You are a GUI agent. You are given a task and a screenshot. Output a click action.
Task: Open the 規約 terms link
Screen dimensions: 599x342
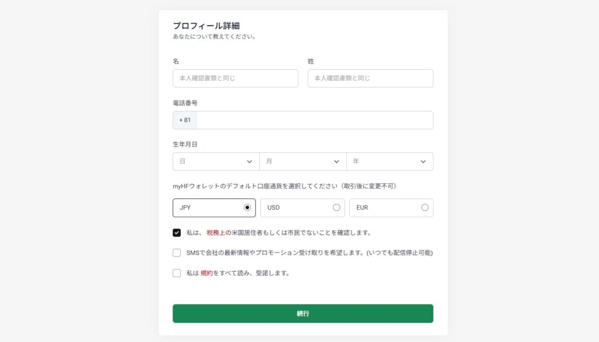tap(206, 273)
